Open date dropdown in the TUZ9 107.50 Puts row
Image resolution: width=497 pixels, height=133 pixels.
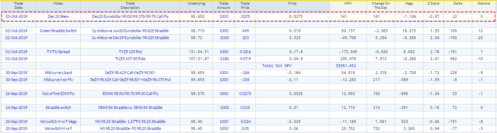tap(33, 59)
